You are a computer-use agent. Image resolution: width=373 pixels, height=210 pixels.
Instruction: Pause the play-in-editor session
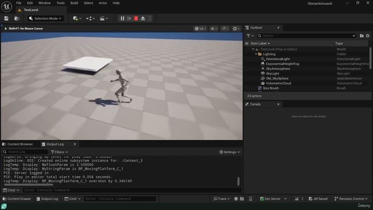click(x=122, y=18)
